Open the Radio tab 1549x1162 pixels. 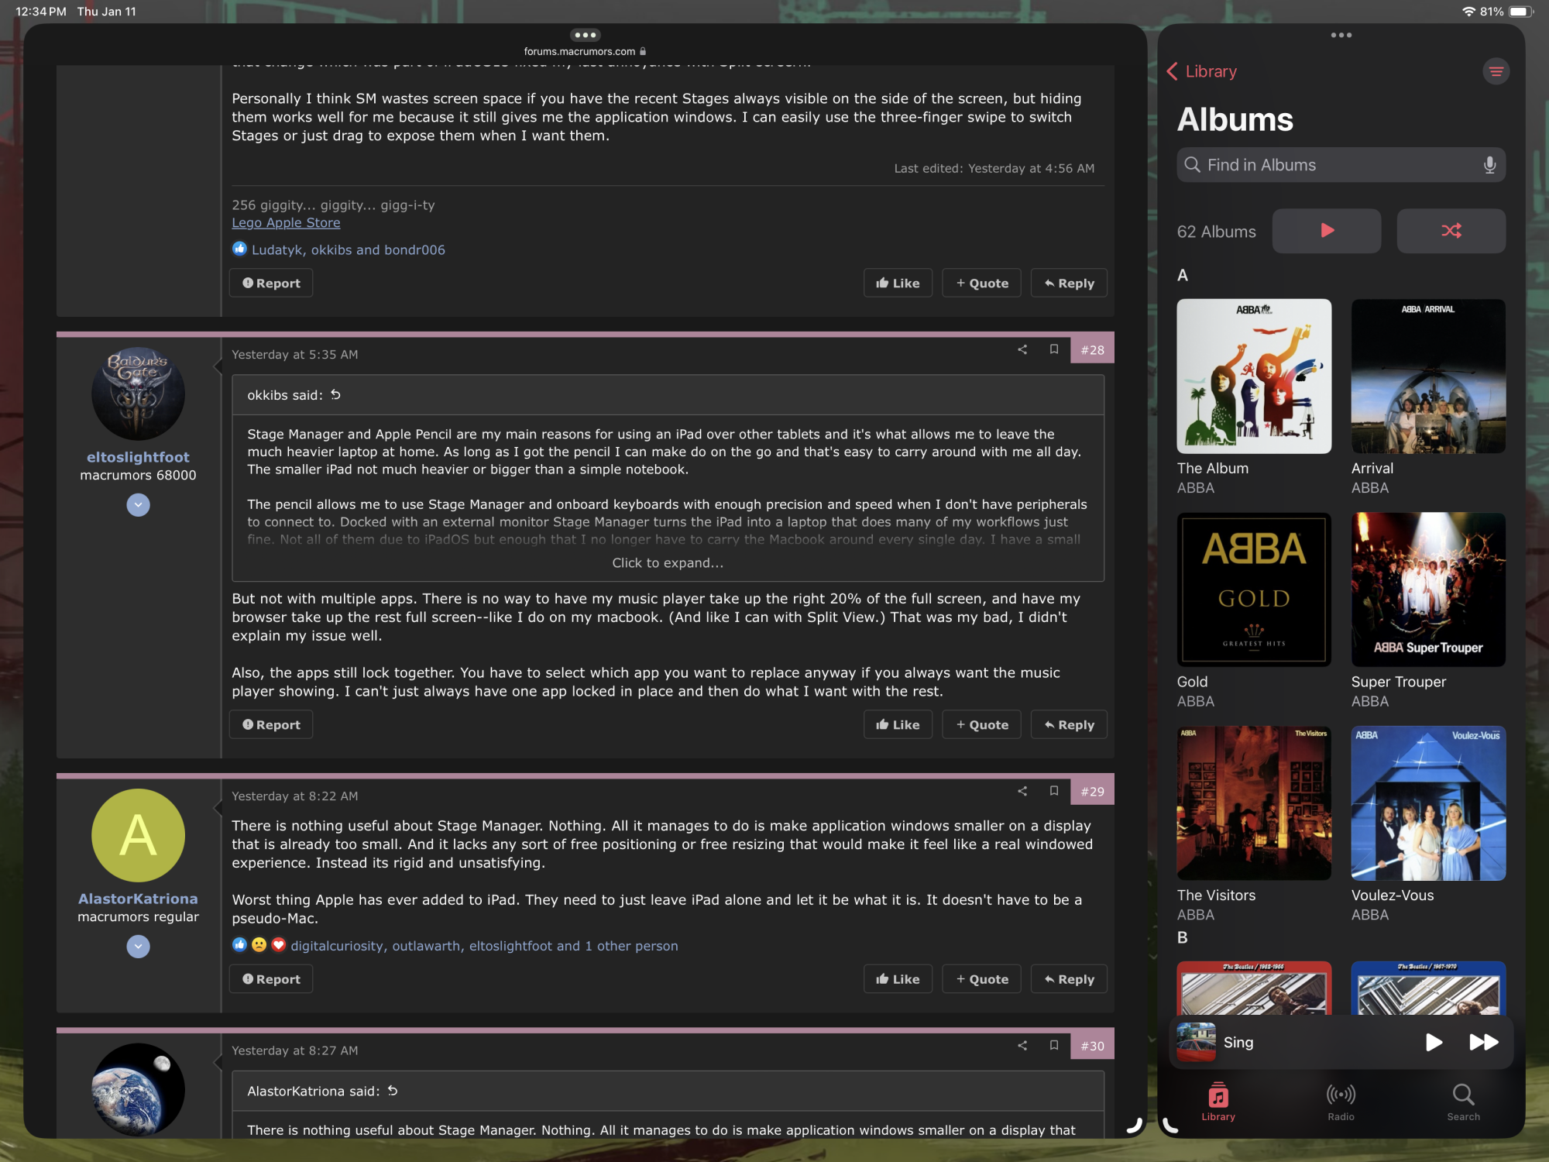(1341, 1102)
